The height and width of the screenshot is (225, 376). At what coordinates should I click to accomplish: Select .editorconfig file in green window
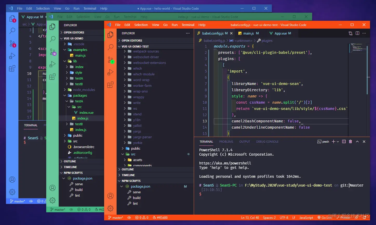click(82, 153)
